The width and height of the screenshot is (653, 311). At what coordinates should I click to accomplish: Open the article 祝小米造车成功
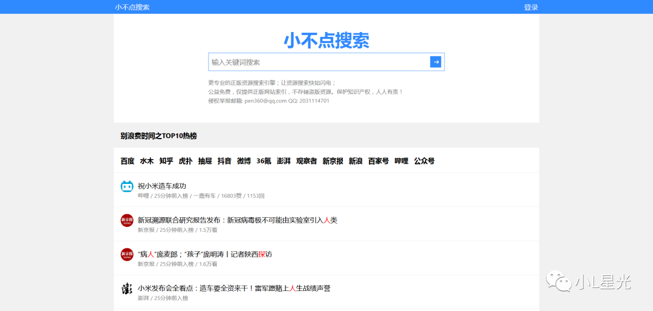click(x=161, y=186)
